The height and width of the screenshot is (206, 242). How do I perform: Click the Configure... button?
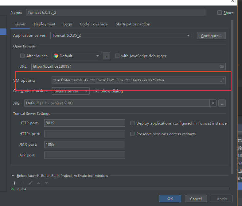click(x=211, y=36)
